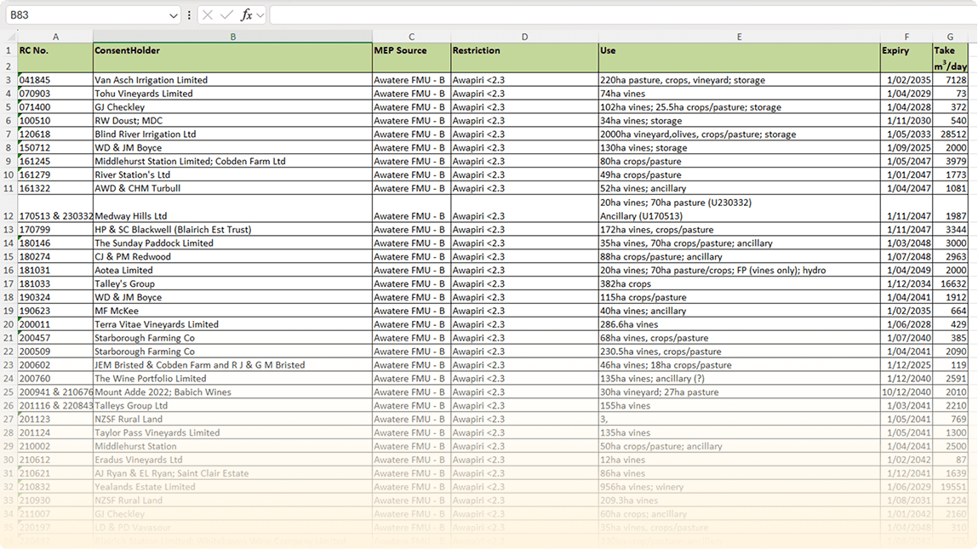Select Expiry cell '1/12/2034'
The width and height of the screenshot is (978, 549).
click(x=907, y=283)
